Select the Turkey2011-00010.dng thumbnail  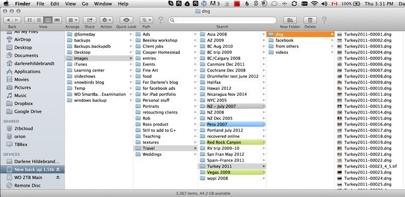(340, 88)
